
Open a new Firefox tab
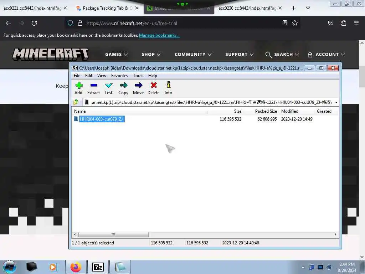coord(294,8)
